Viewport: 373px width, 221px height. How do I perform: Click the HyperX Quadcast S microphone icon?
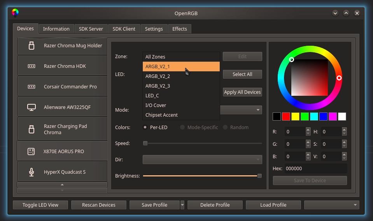coord(32,172)
